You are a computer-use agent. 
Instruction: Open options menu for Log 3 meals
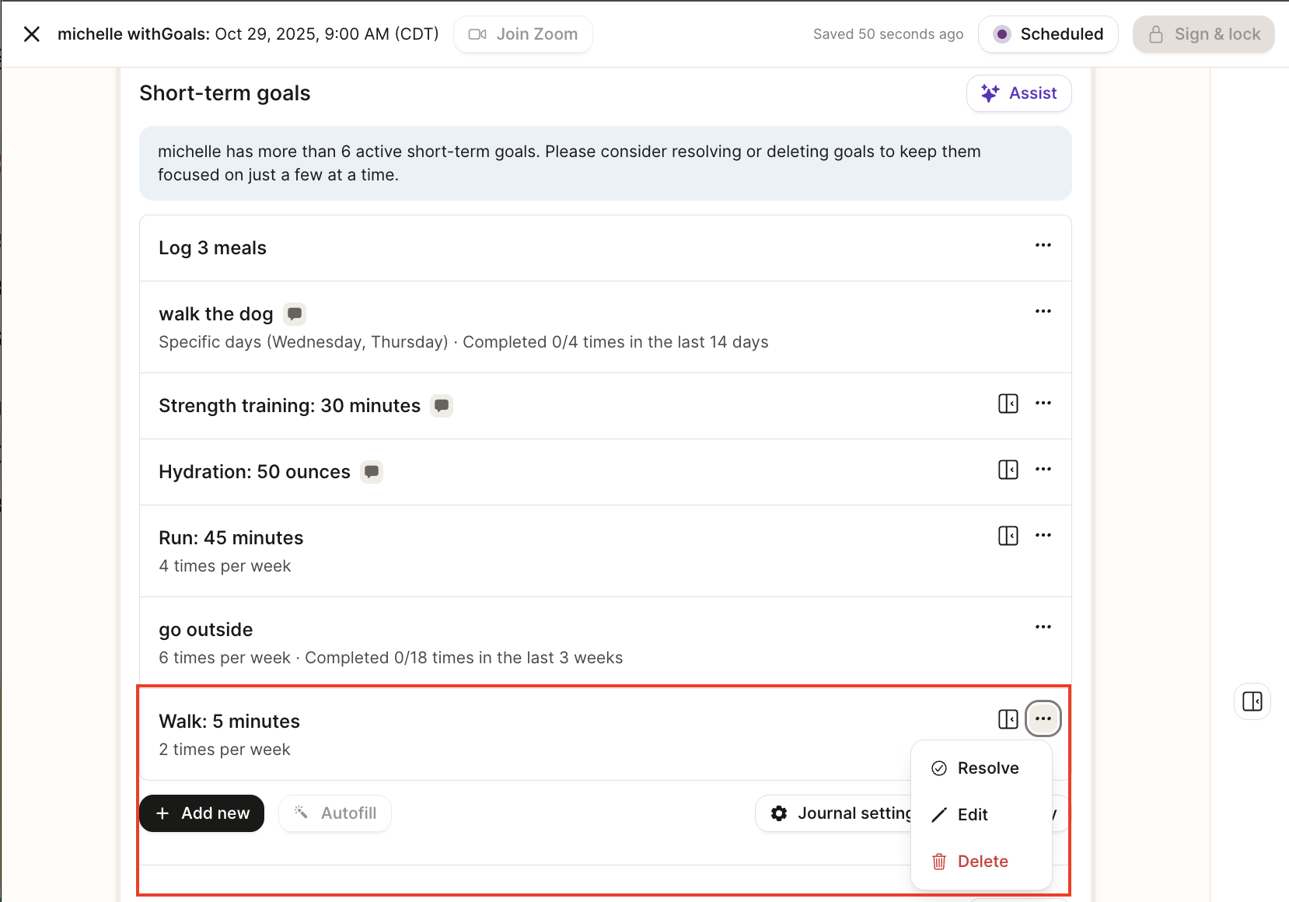click(1043, 246)
